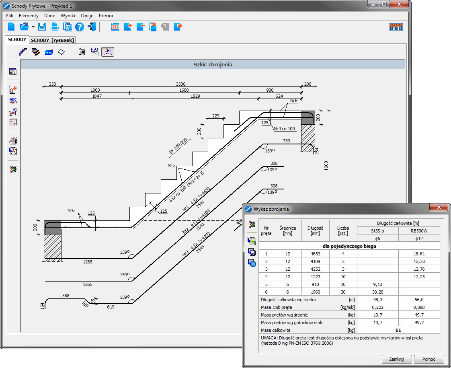The width and height of the screenshot is (451, 368).
Task: Click the add element icon with plus
Action: click(x=128, y=27)
